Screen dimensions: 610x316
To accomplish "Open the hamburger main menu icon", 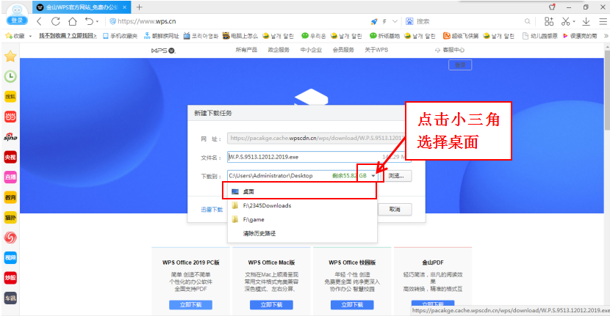I will (602, 21).
